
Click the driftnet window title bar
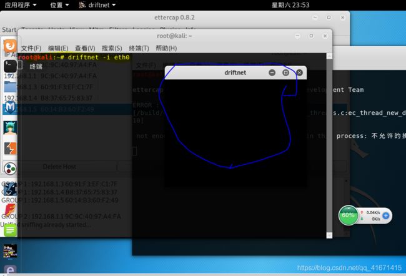pos(235,72)
